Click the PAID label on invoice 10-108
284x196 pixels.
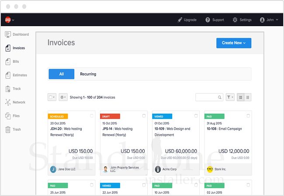pyautogui.click(x=215, y=116)
